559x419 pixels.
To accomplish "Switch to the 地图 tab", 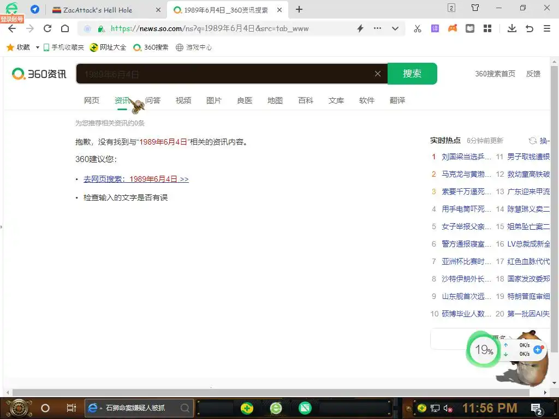I will tap(275, 100).
